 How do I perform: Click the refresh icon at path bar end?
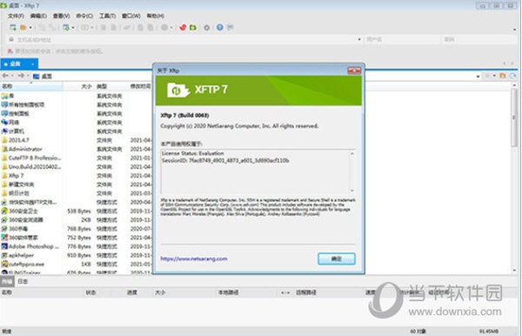pos(512,76)
